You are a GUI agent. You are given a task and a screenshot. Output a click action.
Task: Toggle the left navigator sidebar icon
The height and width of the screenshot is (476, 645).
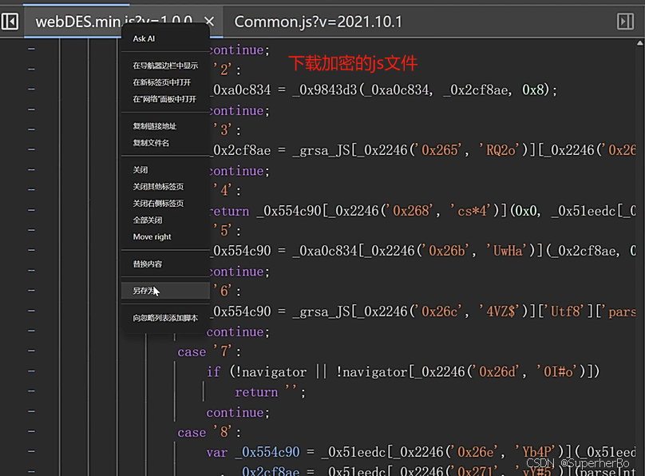click(x=10, y=22)
